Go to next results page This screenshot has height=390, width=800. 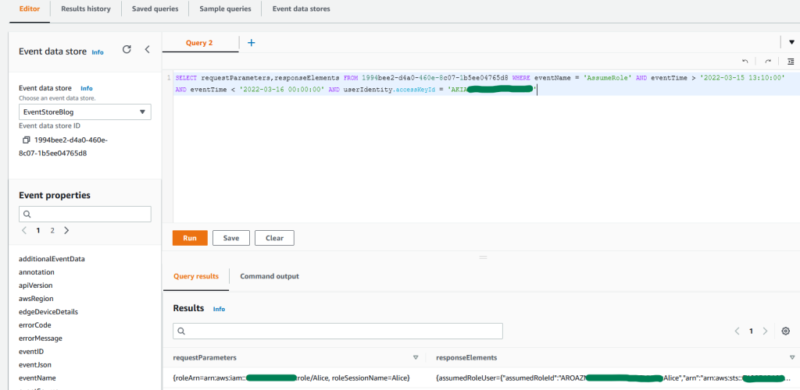click(x=765, y=331)
